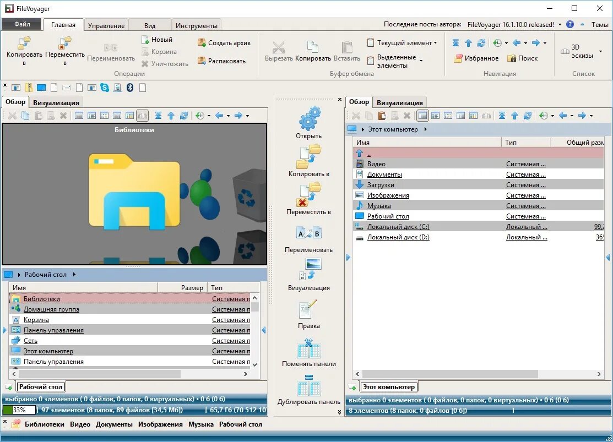Expand more actions chevron below Дублировать панель
The image size is (613, 442).
pos(339,412)
